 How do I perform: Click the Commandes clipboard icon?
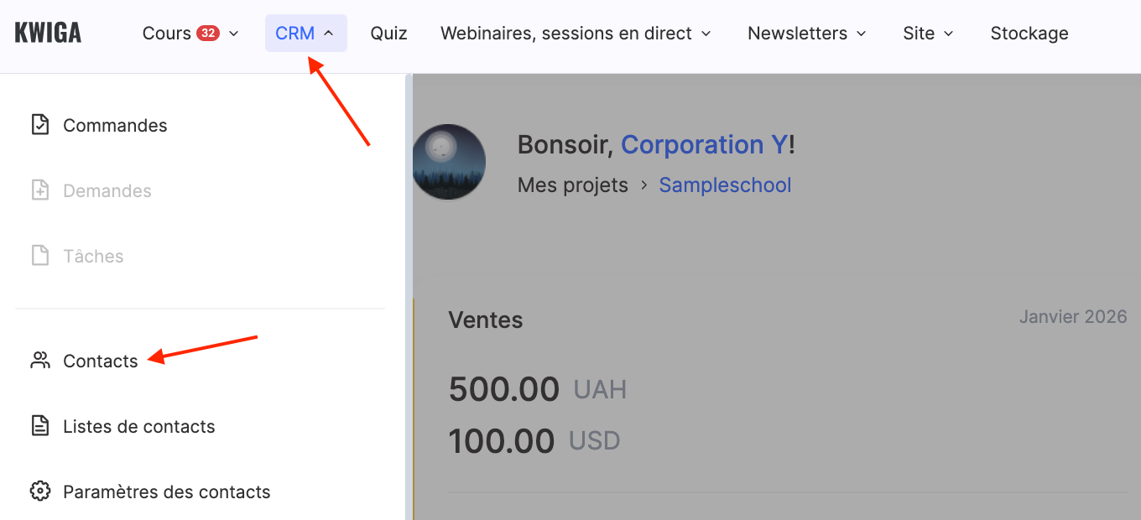point(40,125)
